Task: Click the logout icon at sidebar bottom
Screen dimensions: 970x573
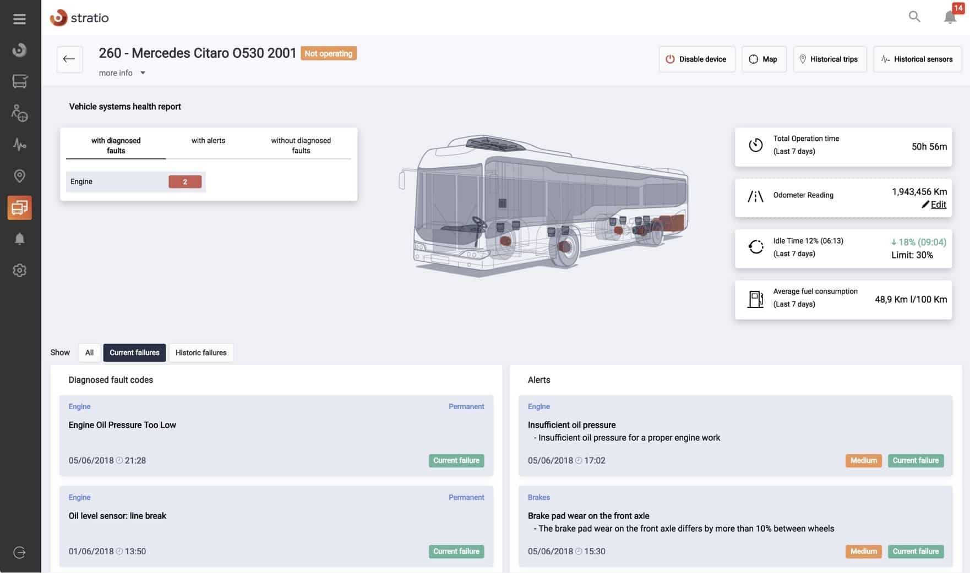Action: click(20, 553)
